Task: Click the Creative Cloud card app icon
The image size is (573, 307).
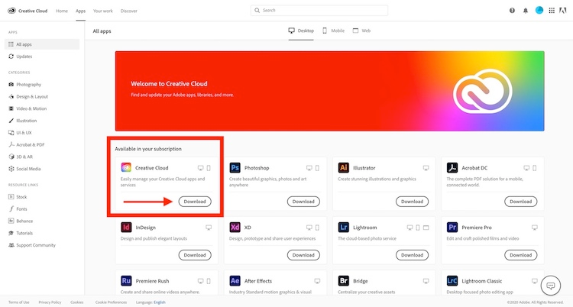Action: [126, 168]
